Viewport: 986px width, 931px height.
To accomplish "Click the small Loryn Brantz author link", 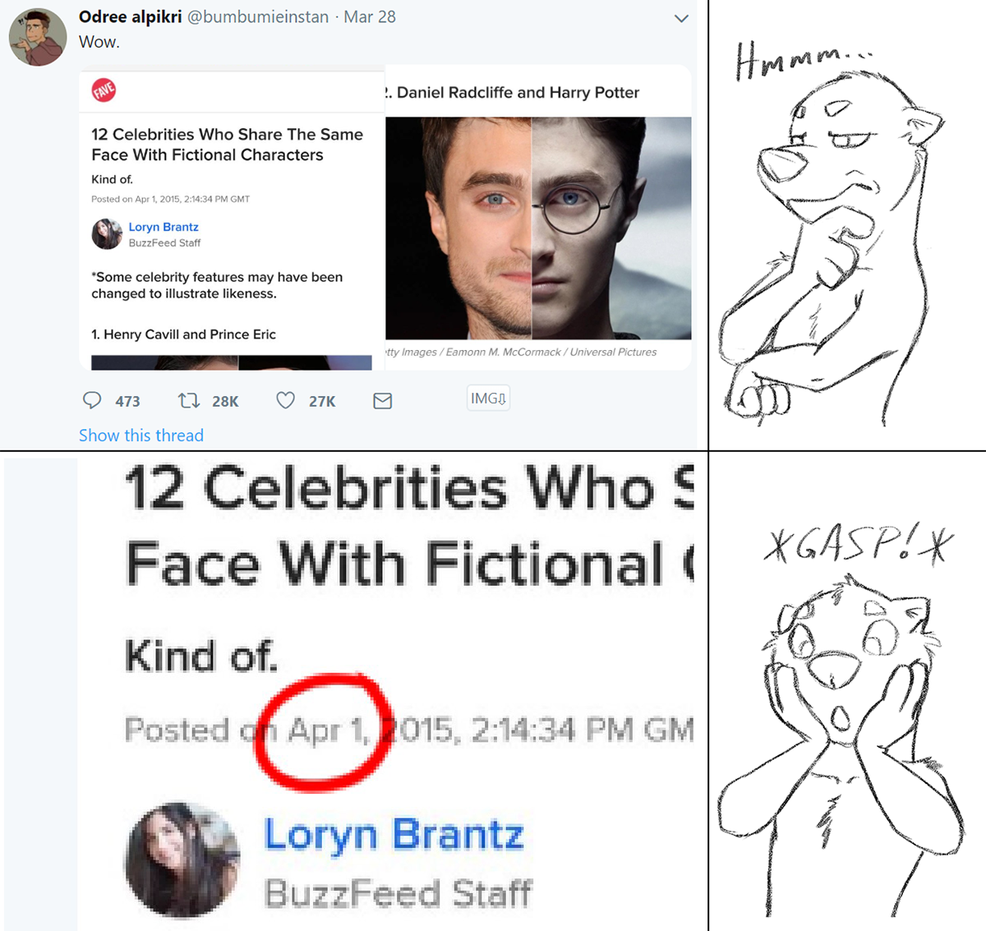I will click(x=164, y=227).
